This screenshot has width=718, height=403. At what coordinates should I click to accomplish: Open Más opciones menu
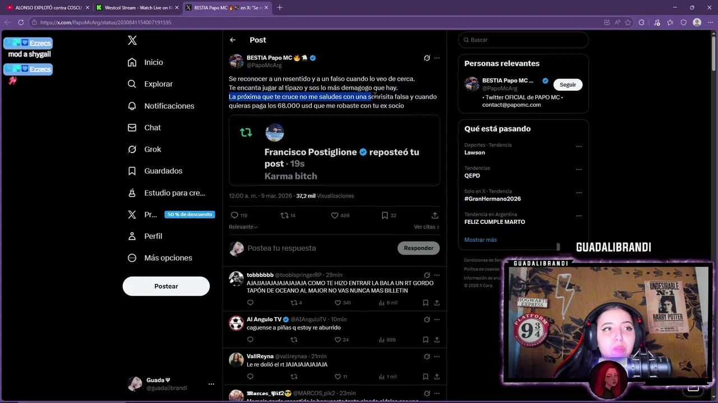point(160,258)
